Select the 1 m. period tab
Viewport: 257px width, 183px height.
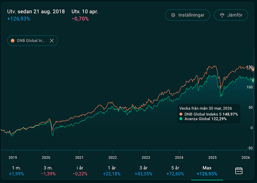click(x=16, y=171)
